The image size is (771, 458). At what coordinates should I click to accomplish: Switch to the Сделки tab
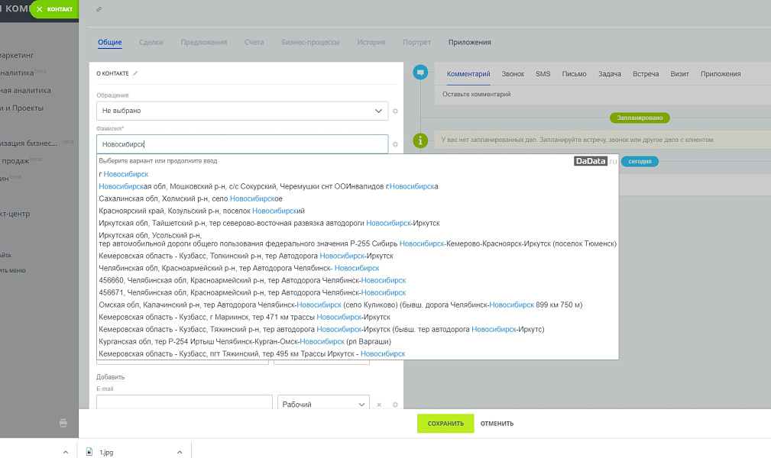tap(151, 43)
